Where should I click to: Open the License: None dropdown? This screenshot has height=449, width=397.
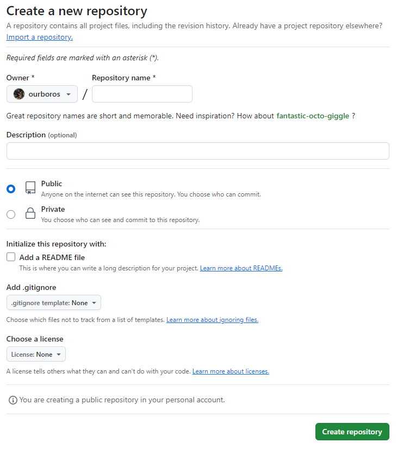pos(36,355)
